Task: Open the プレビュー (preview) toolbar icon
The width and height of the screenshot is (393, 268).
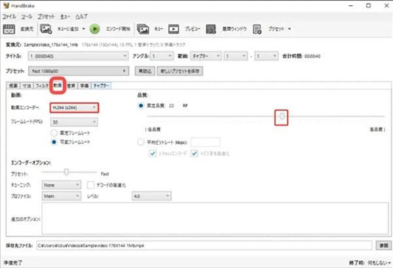Action: click(174, 29)
